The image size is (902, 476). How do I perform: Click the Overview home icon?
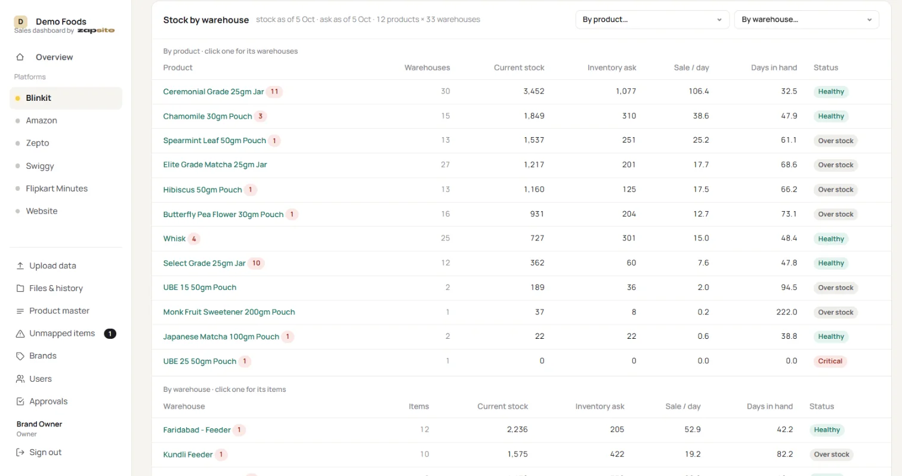[20, 57]
